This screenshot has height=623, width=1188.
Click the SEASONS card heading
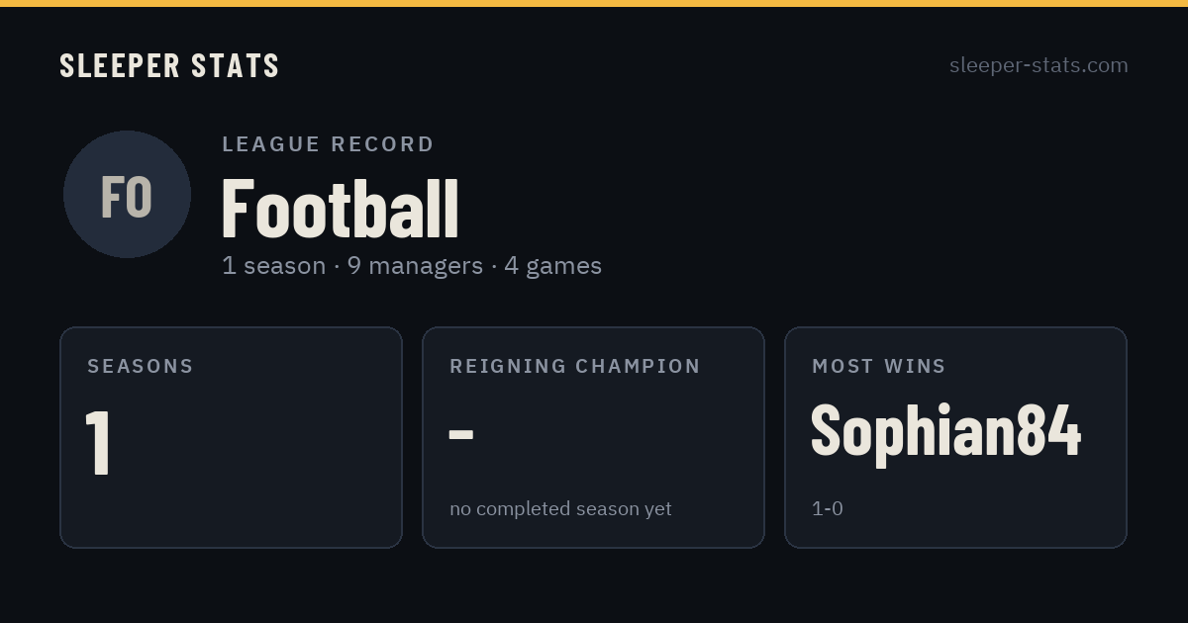[x=141, y=366]
